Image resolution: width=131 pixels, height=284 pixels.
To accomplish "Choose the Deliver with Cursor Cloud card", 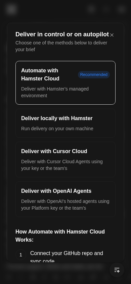I will tap(65, 159).
